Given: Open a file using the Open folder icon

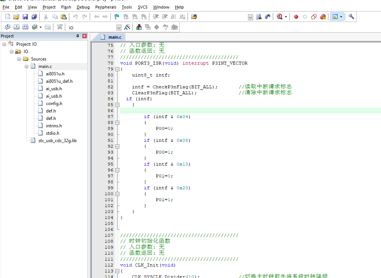Looking at the screenshot, I should tap(16, 17).
